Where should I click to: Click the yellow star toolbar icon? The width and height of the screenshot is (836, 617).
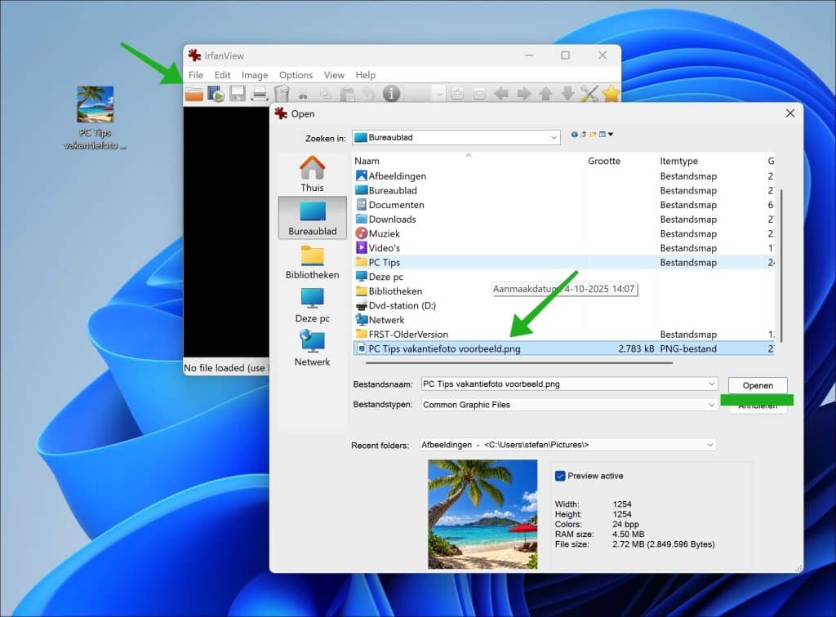[611, 94]
